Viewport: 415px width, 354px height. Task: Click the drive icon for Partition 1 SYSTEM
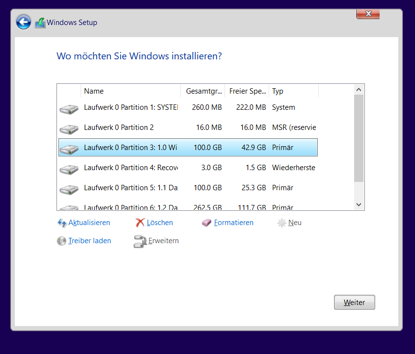(x=69, y=109)
